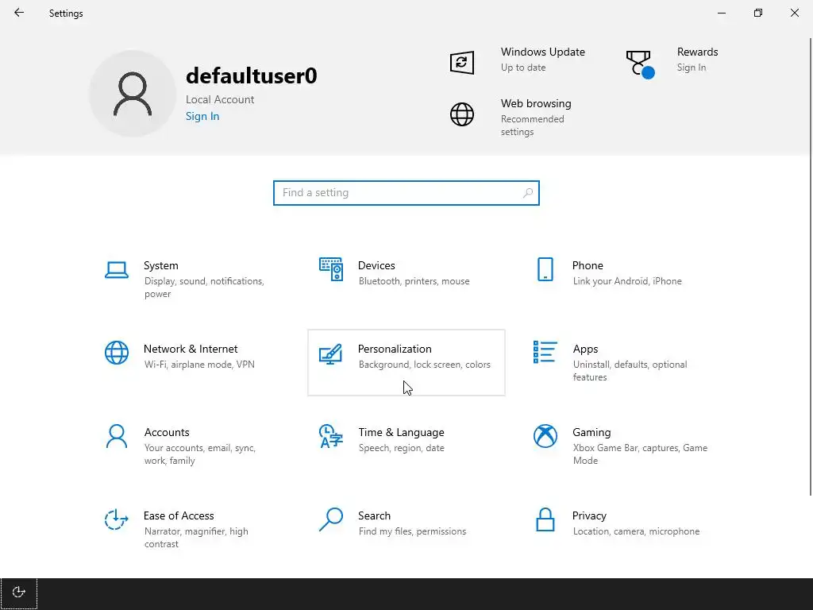Open the Accounts heading
Image resolution: width=813 pixels, height=610 pixels.
tap(167, 433)
